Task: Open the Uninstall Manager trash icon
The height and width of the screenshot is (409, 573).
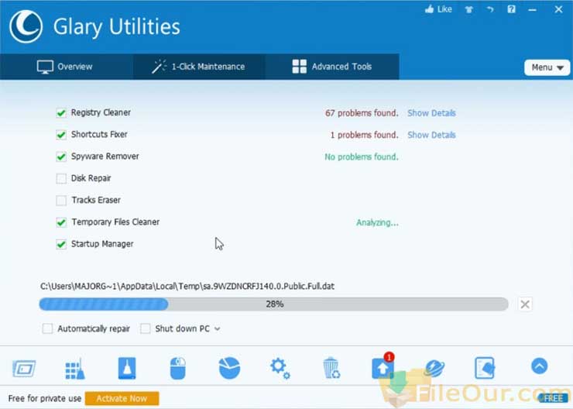Action: (x=331, y=368)
